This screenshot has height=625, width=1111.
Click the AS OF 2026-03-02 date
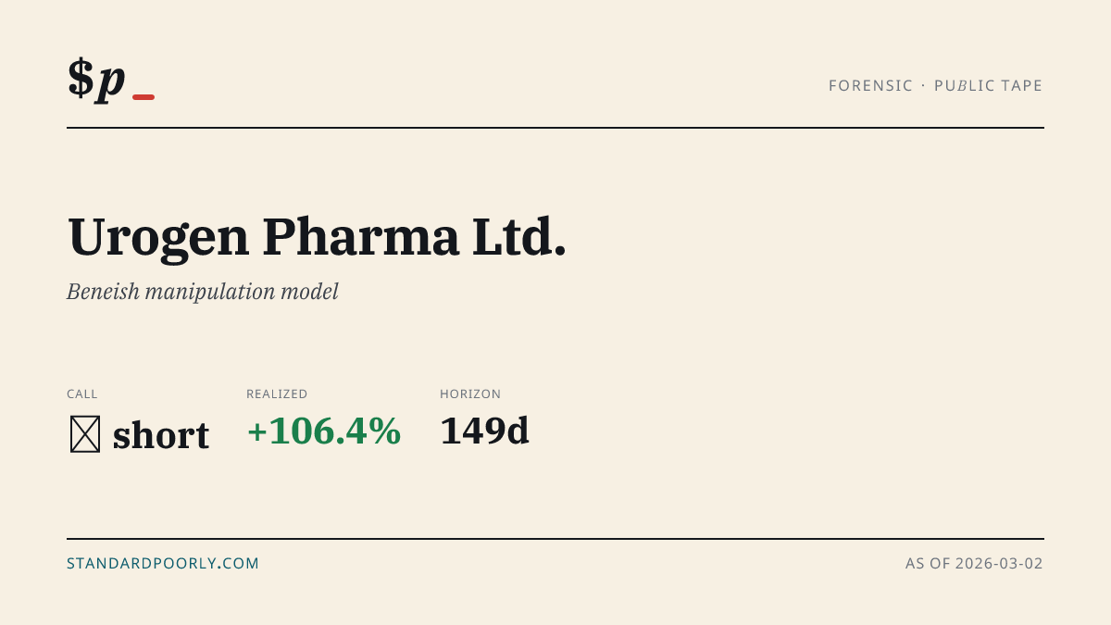(974, 563)
